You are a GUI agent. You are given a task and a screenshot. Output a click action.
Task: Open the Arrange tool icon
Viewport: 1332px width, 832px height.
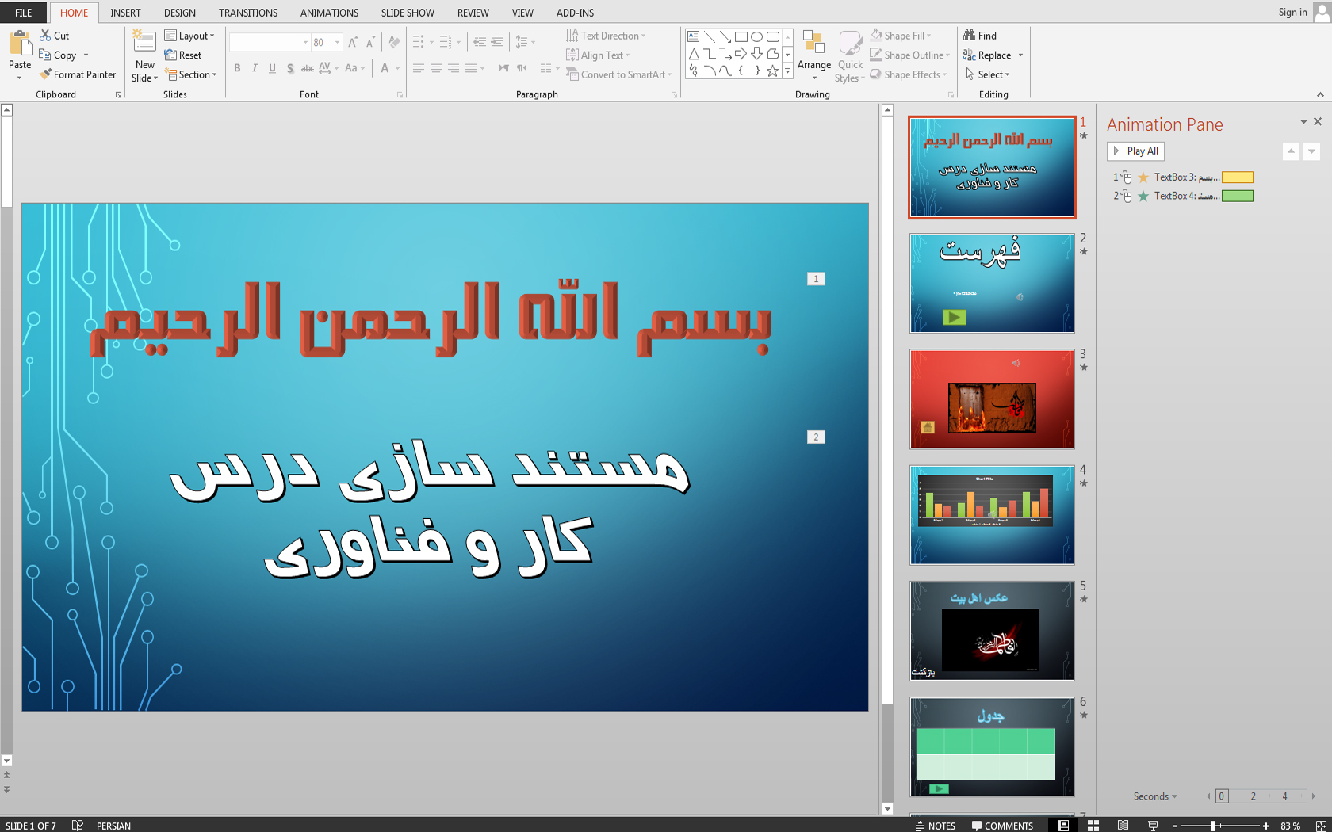pyautogui.click(x=813, y=43)
